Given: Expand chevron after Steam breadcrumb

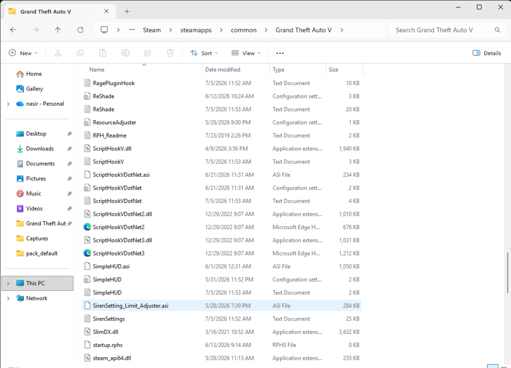Looking at the screenshot, I should click(x=171, y=30).
